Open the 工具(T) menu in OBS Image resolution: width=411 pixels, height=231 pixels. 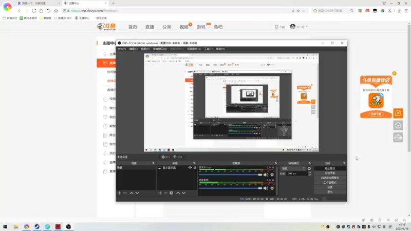pos(209,49)
